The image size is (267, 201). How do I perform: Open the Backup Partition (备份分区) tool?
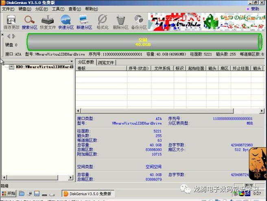pos(139,22)
